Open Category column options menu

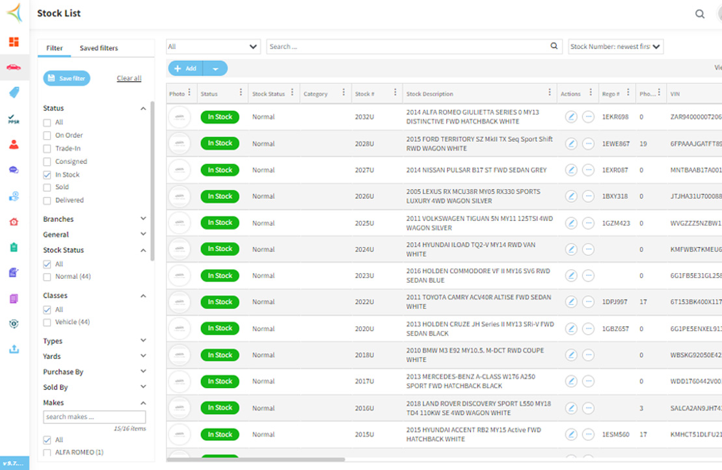point(343,92)
